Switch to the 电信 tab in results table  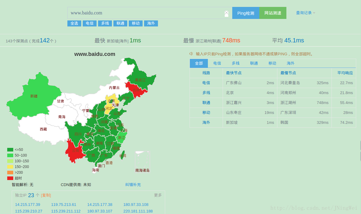click(217, 63)
